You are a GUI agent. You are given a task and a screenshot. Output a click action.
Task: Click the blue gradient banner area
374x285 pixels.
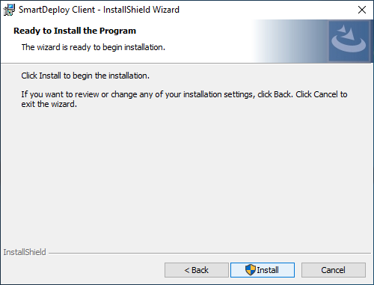[289, 41]
